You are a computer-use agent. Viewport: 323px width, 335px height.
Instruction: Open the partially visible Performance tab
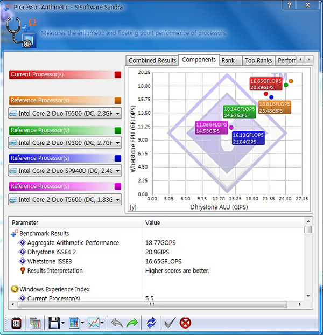pos(286,60)
